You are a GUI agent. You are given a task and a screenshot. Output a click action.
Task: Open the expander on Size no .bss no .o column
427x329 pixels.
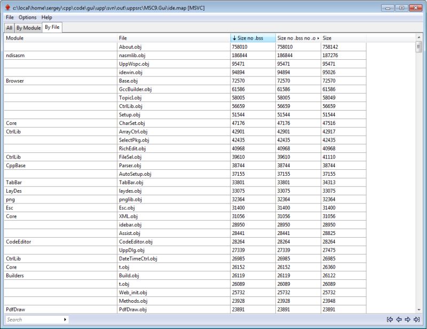point(318,38)
